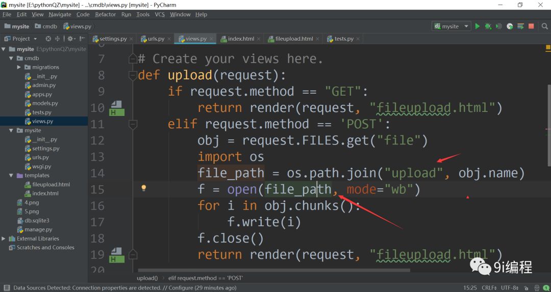Close the tests.py editor tab
Image resolution: width=551 pixels, height=292 pixels.
(x=358, y=39)
